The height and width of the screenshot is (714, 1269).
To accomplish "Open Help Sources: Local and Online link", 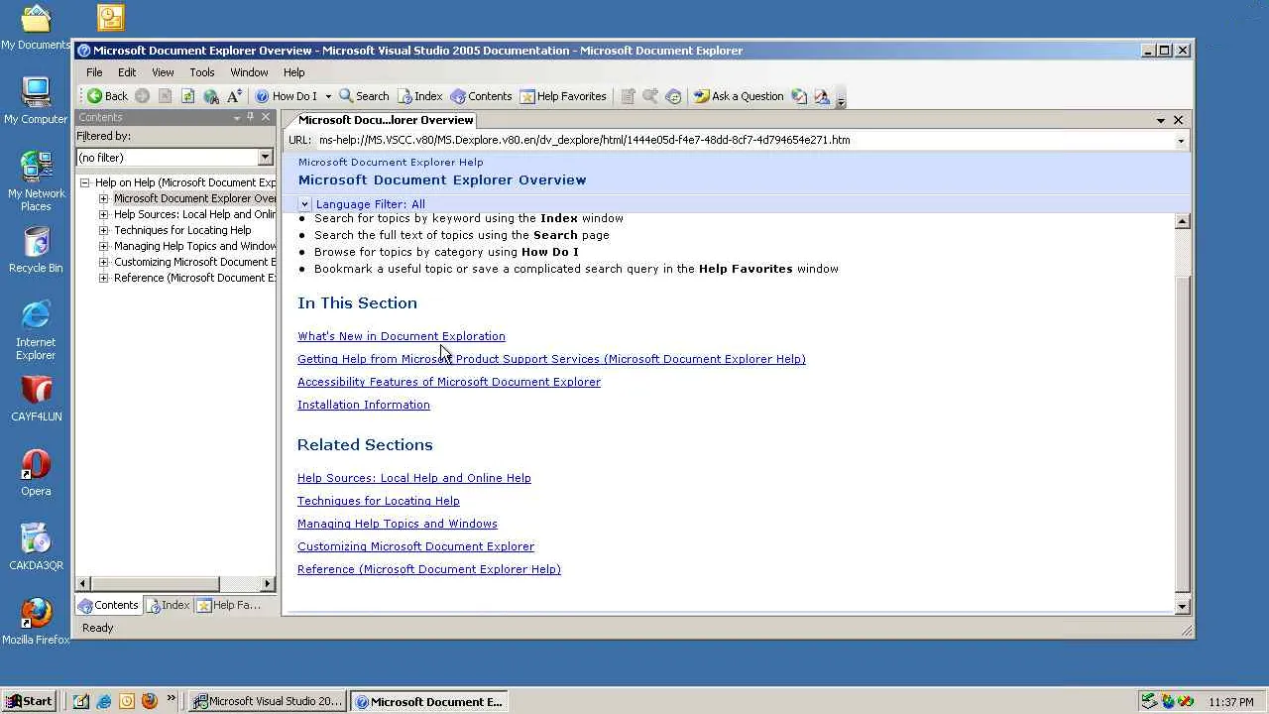I will click(x=414, y=478).
